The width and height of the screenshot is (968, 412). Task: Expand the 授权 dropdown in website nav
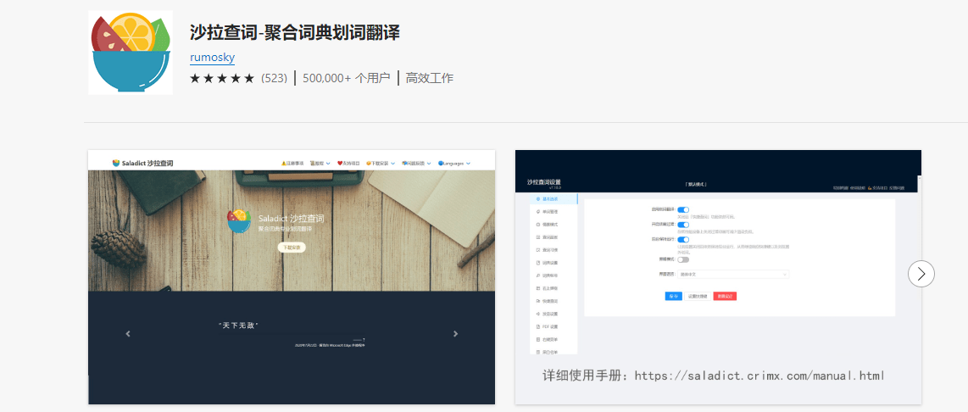[320, 164]
